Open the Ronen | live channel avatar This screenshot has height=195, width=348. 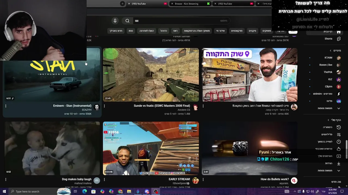coord(339,65)
